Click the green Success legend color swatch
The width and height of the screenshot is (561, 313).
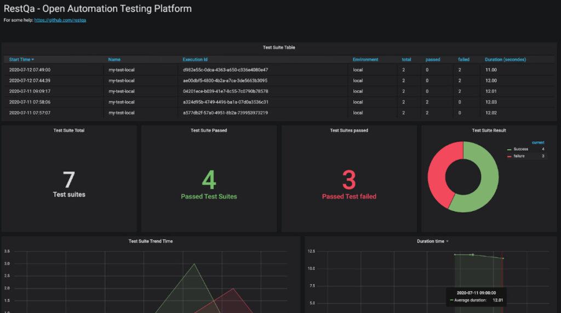tap(510, 149)
